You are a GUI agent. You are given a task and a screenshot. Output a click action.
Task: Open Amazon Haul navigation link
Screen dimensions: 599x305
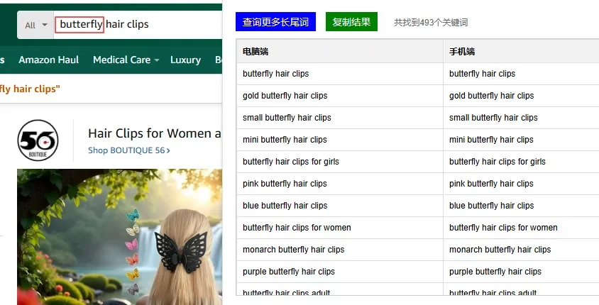(48, 60)
